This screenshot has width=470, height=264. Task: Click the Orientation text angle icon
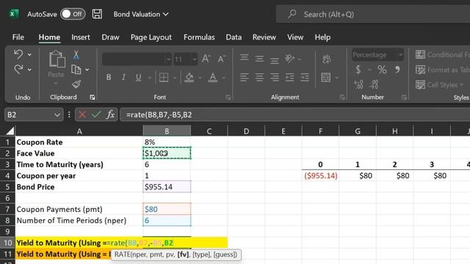[x=289, y=59]
